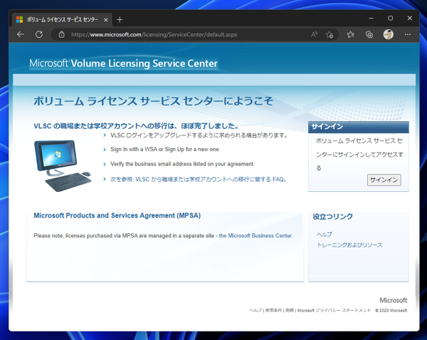The image size is (427, 340).
Task: Open Read aloud icon in address bar
Action: 314,35
